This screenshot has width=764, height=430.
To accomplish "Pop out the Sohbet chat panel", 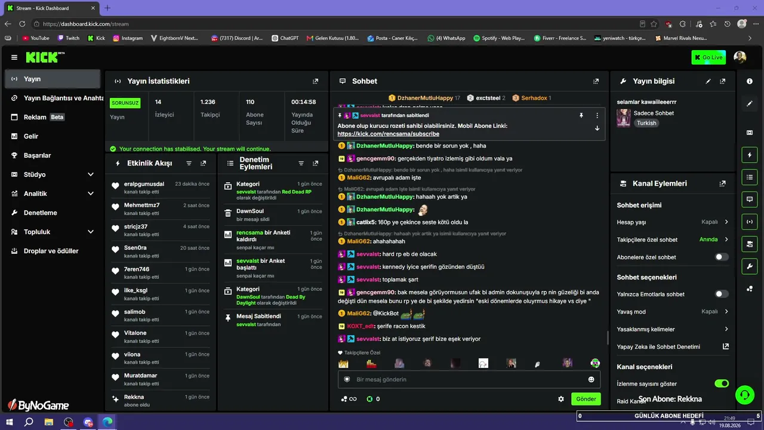I will [x=596, y=81].
